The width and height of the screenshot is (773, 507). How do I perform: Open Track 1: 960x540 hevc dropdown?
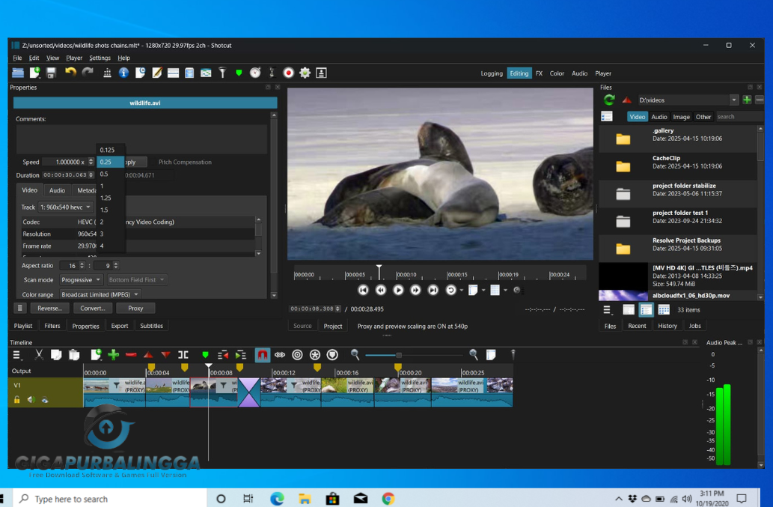point(65,207)
